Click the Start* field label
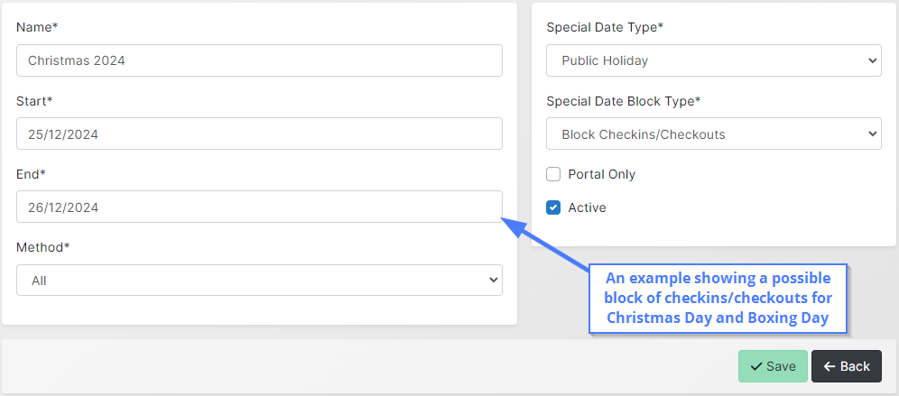899x396 pixels. point(34,101)
